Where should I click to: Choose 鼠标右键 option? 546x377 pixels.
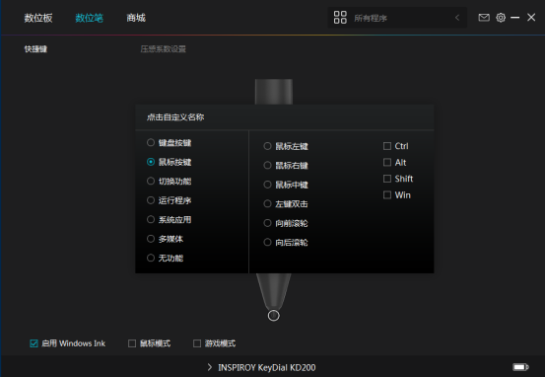point(267,166)
